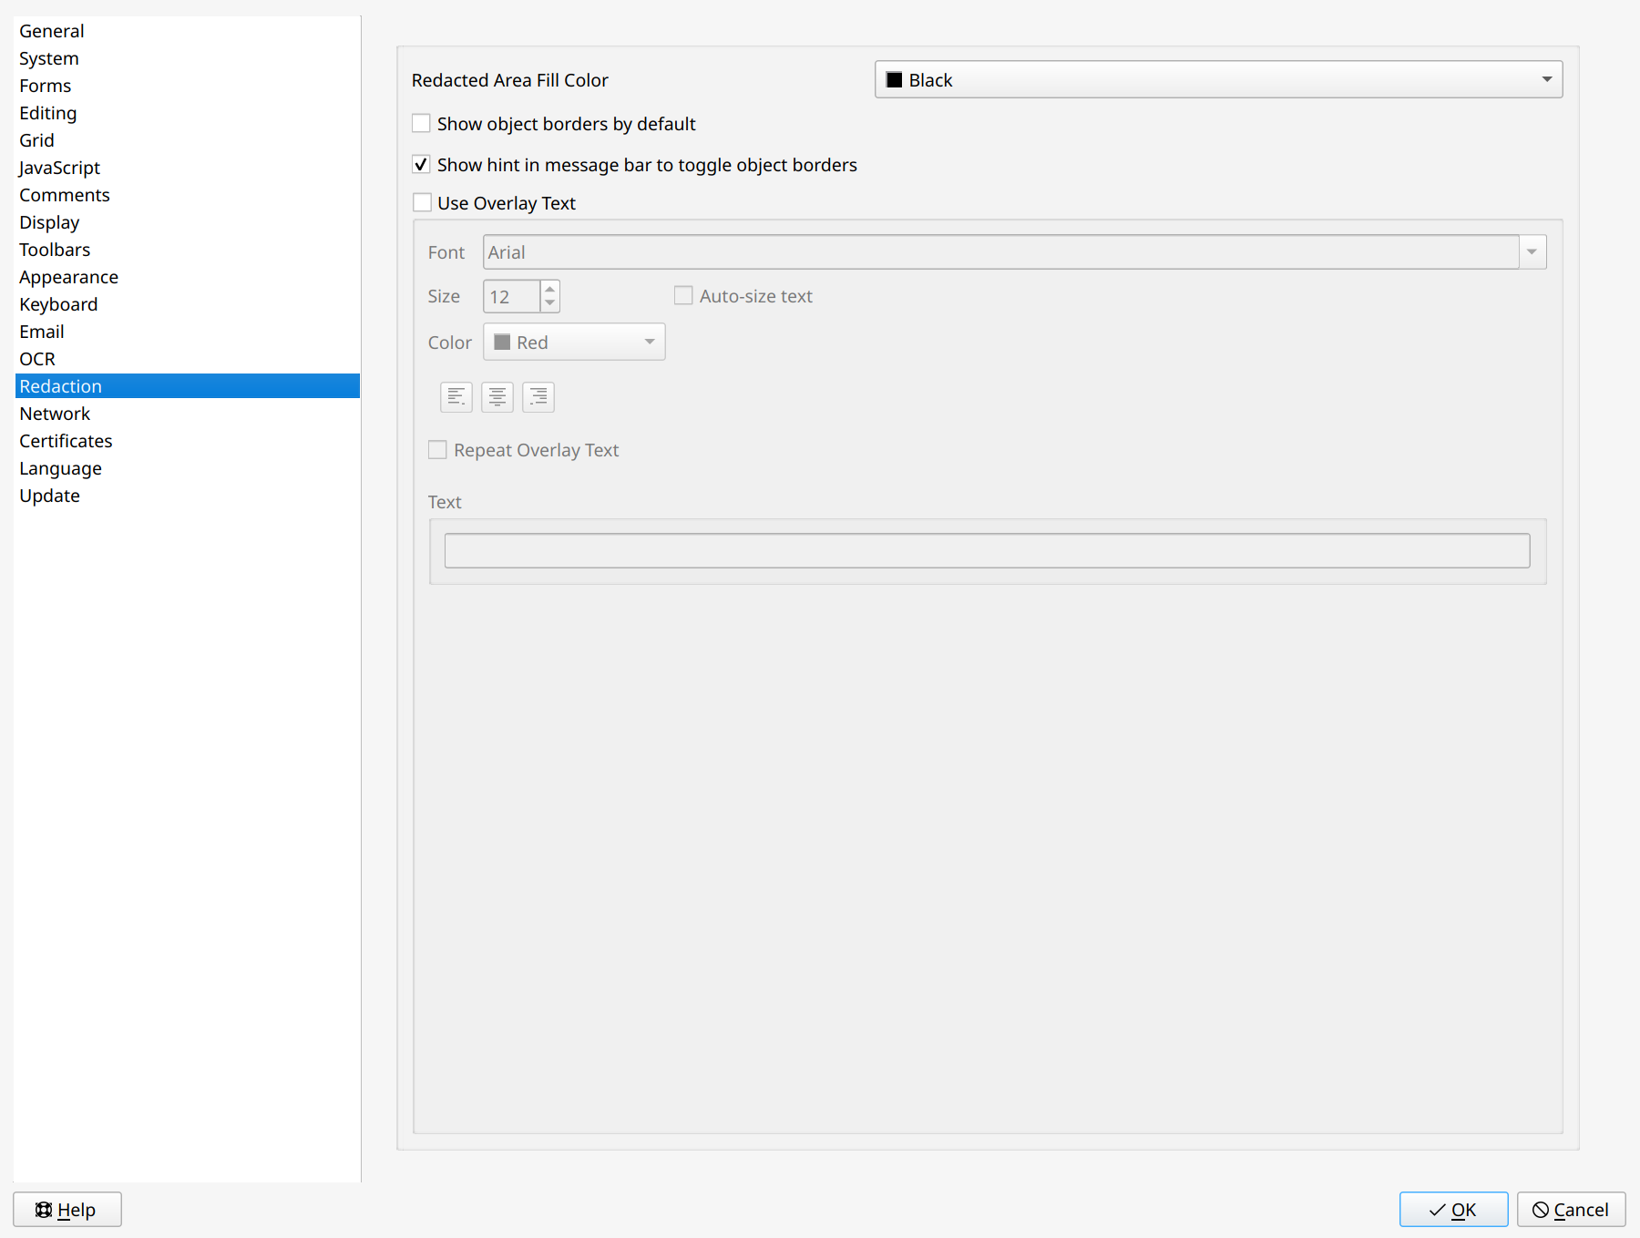
Task: Switch to the OCR settings page
Action: click(x=36, y=358)
